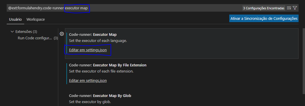The width and height of the screenshot is (305, 106).
Task: Open gear menu for Executor Map setting
Action: [x=62, y=34]
